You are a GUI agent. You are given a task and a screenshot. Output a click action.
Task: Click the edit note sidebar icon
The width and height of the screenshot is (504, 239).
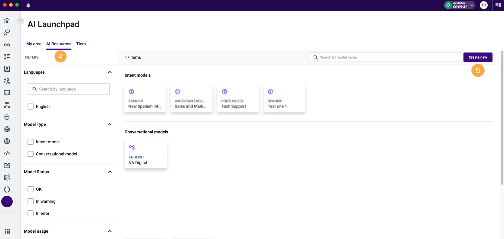tap(7, 165)
